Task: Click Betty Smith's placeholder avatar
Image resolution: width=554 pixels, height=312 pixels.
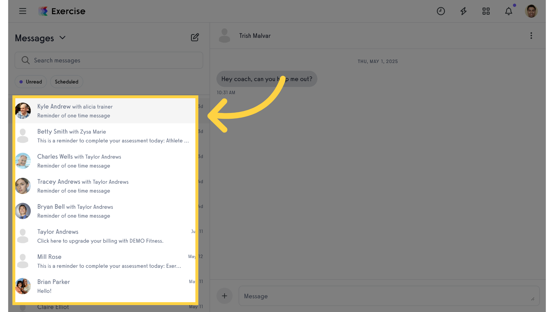Action: pyautogui.click(x=23, y=136)
